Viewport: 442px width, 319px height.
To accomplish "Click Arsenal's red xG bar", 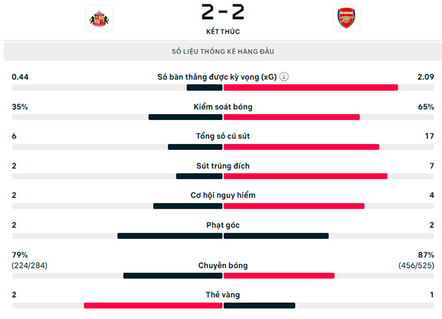I will [x=311, y=88].
